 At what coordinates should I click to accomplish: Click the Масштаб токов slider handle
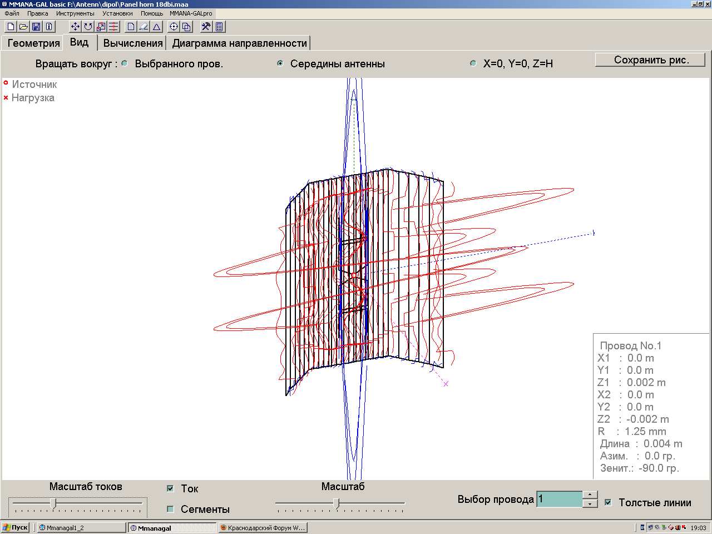pyautogui.click(x=53, y=503)
